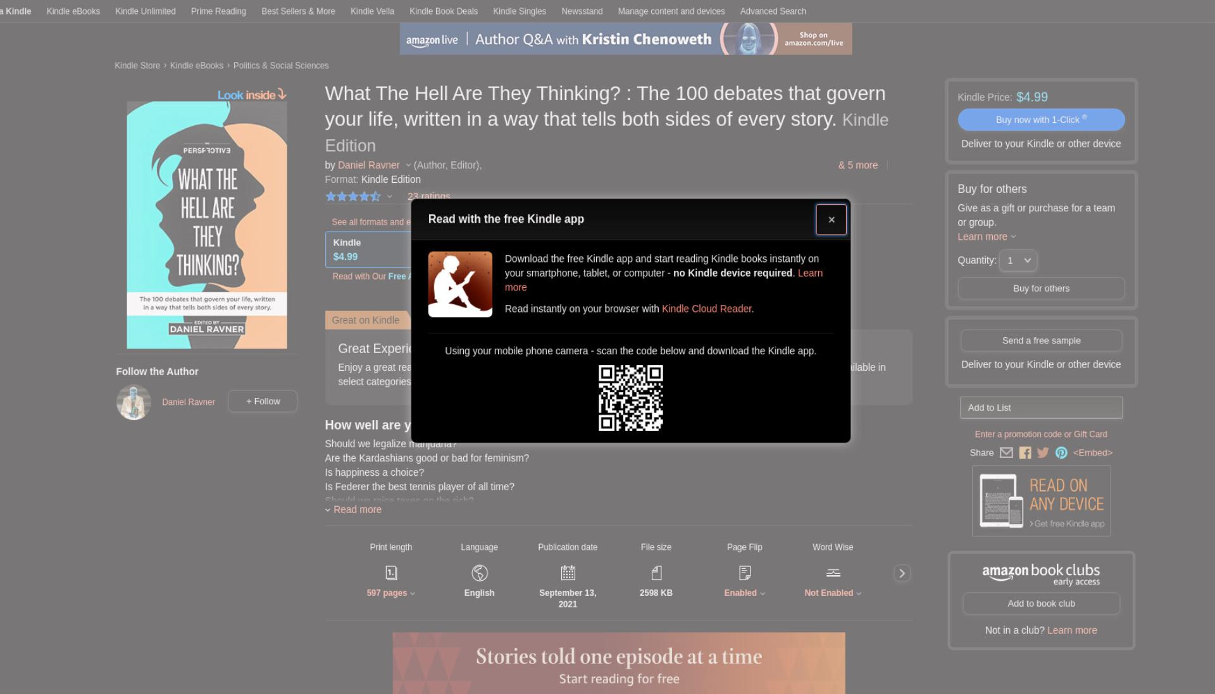Click Buy for others button

pyautogui.click(x=1041, y=288)
